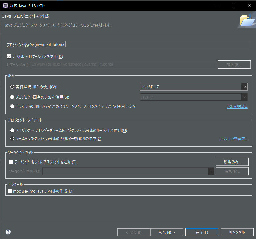The image size is (256, 239).
Task: Maximize the New Java Project dialog
Action: click(233, 5)
